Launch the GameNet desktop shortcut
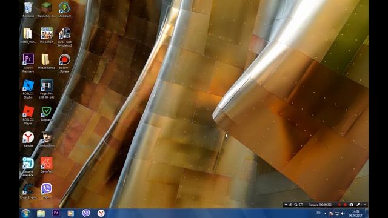 pyautogui.click(x=46, y=165)
